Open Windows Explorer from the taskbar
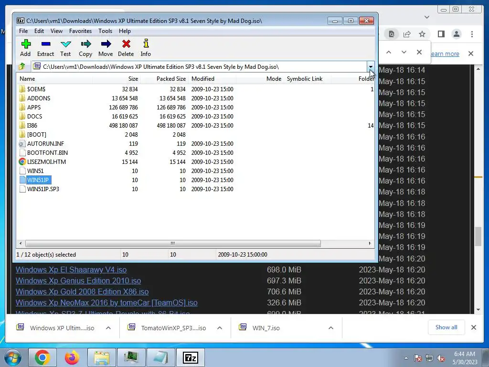Screen dimensions: 489x367 tap(101, 357)
